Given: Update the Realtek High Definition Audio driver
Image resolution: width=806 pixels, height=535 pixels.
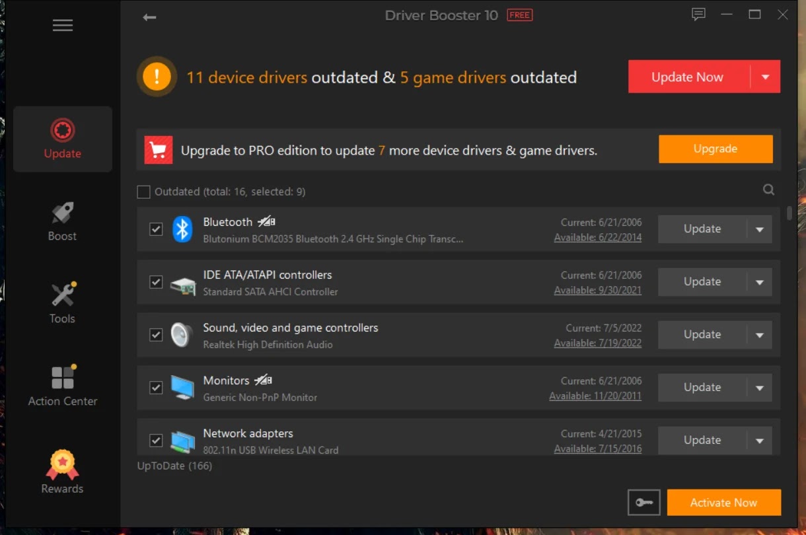Looking at the screenshot, I should click(x=702, y=335).
